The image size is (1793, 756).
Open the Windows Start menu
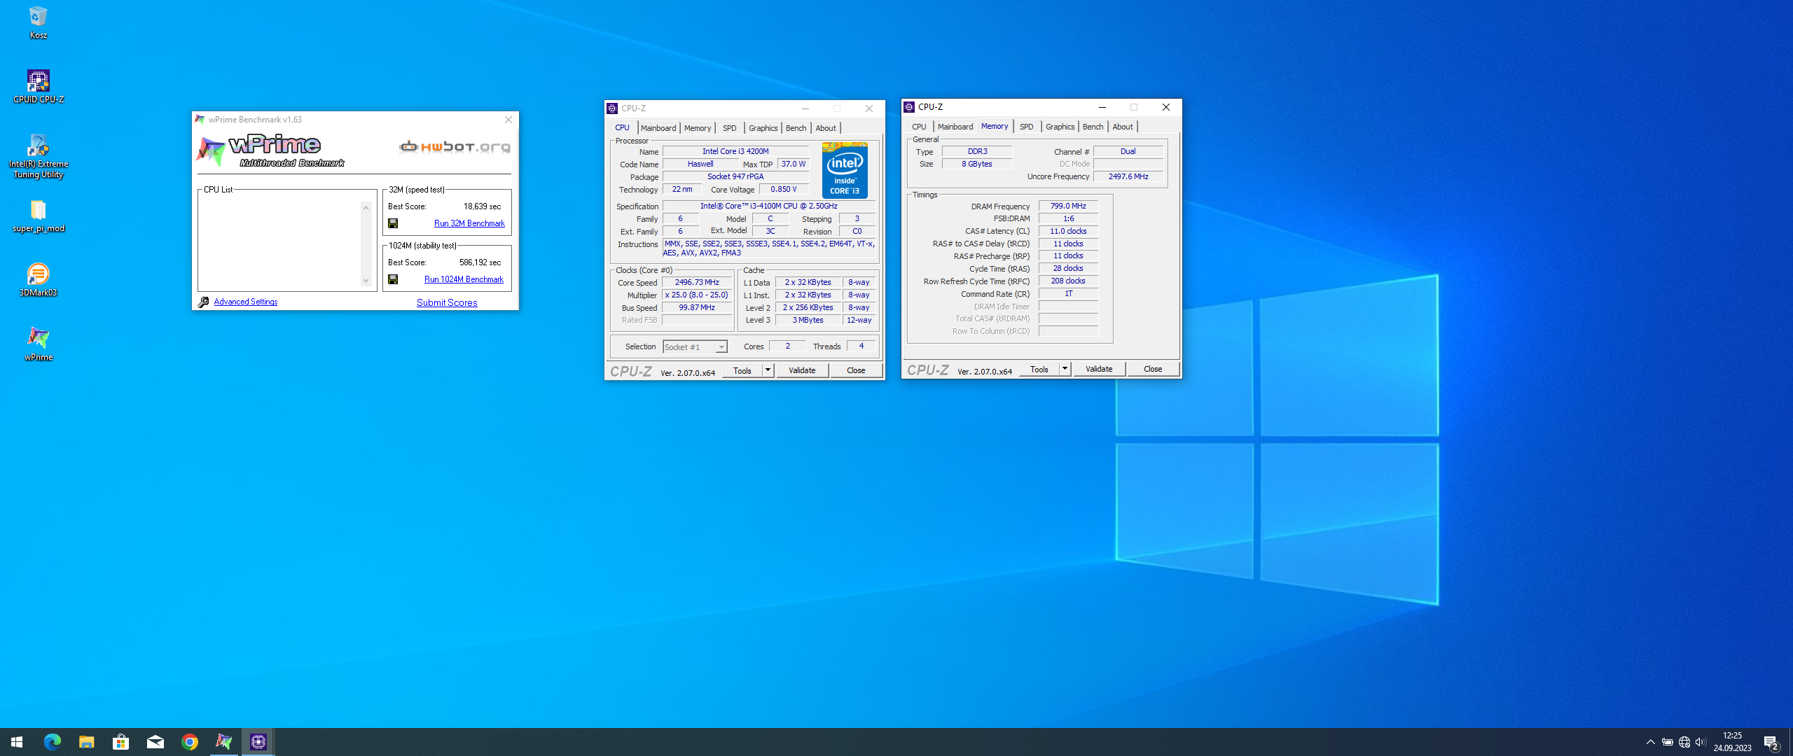click(x=17, y=742)
